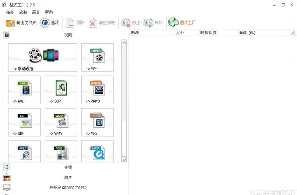The height and width of the screenshot is (195, 297).
Task: Click the MP4 conversion icon
Action: click(98, 58)
